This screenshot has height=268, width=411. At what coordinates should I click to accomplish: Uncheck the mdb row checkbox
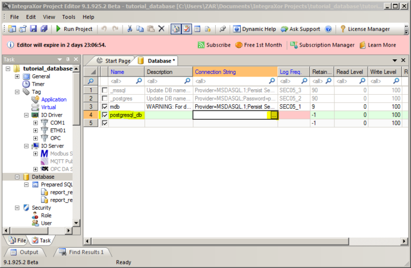click(104, 106)
